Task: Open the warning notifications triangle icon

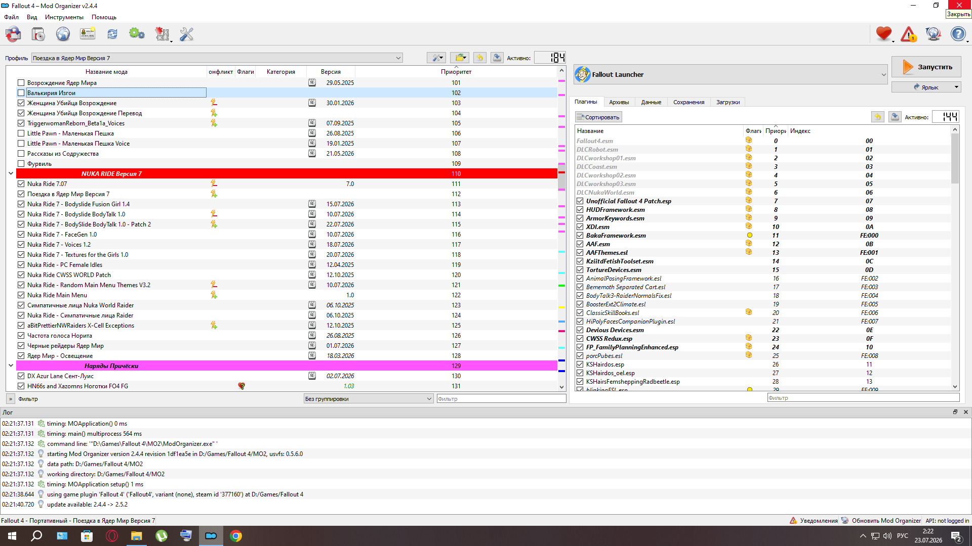Action: coord(909,34)
